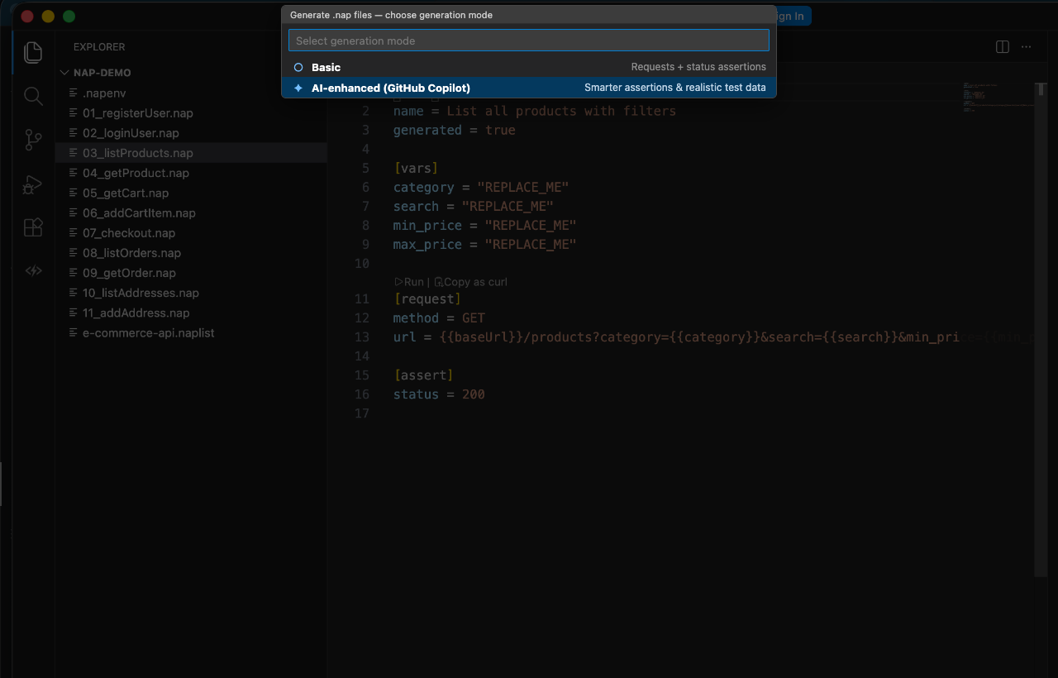This screenshot has width=1058, height=678.
Task: Click the 'min_price = "REPLACE_ME"' line
Action: [x=484, y=225]
